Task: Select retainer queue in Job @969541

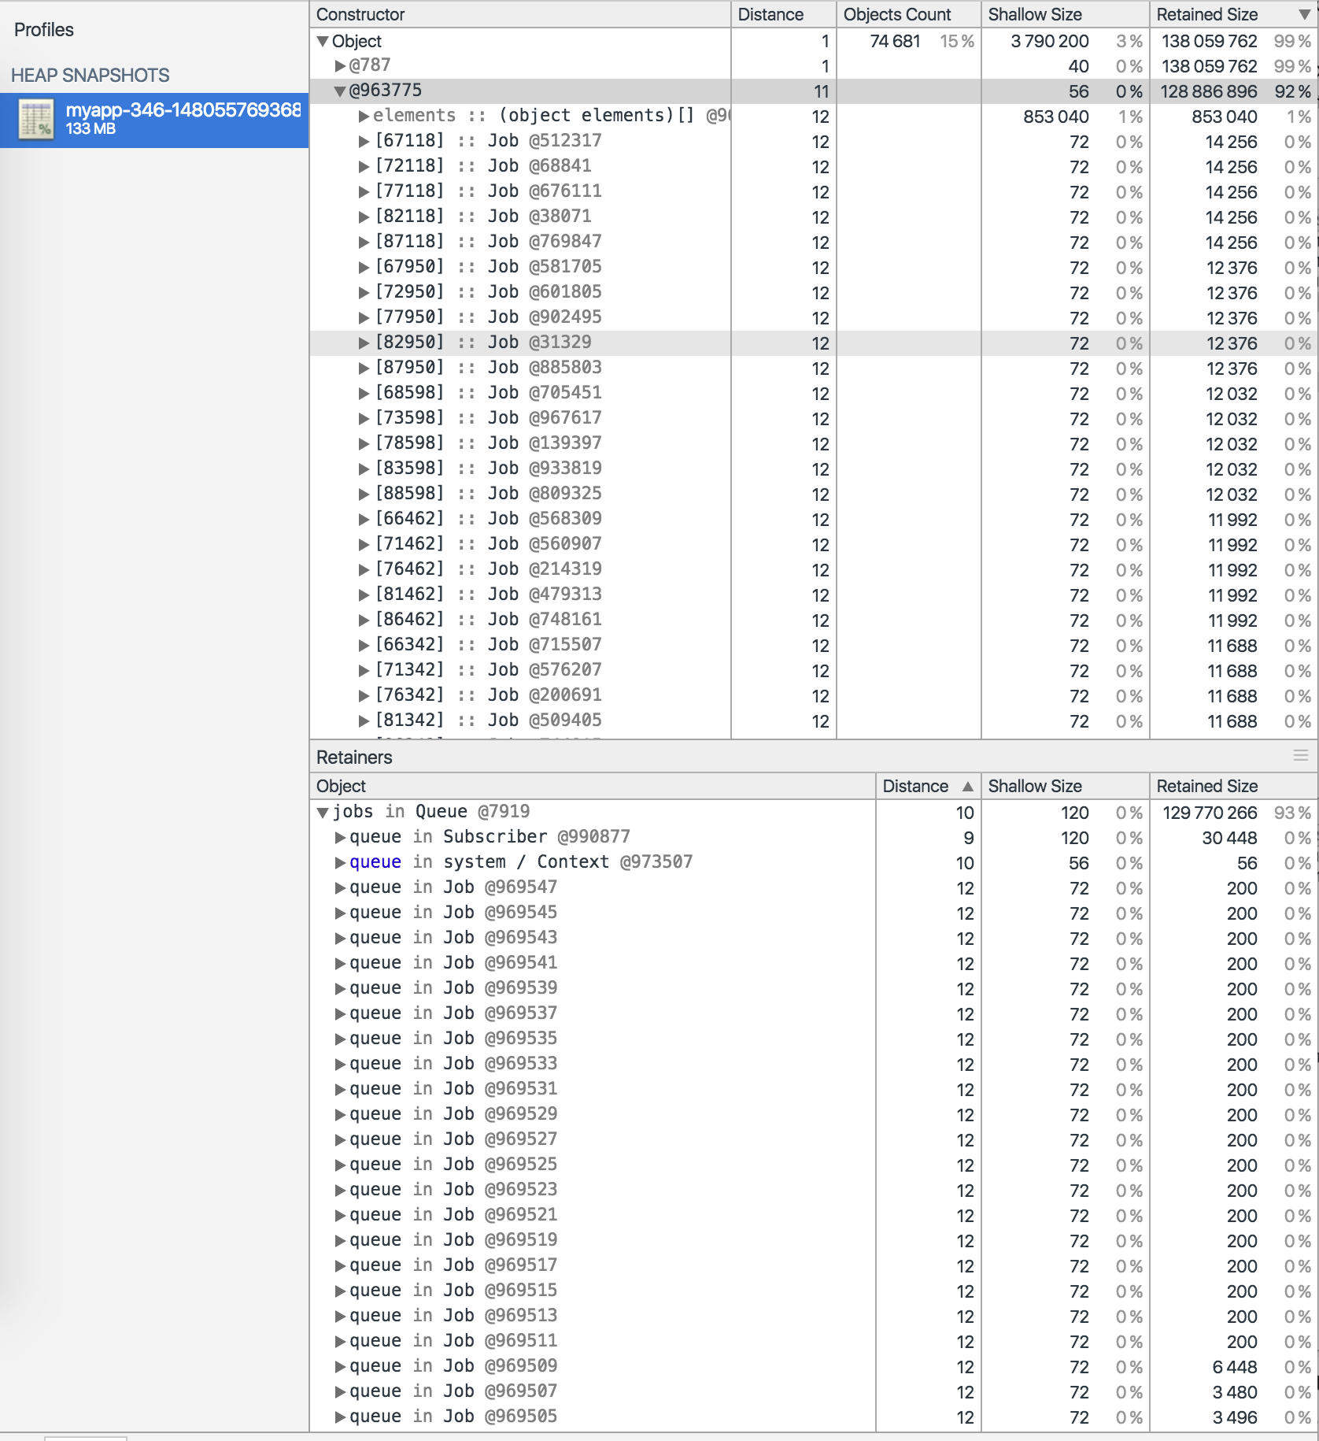Action: (x=814, y=963)
